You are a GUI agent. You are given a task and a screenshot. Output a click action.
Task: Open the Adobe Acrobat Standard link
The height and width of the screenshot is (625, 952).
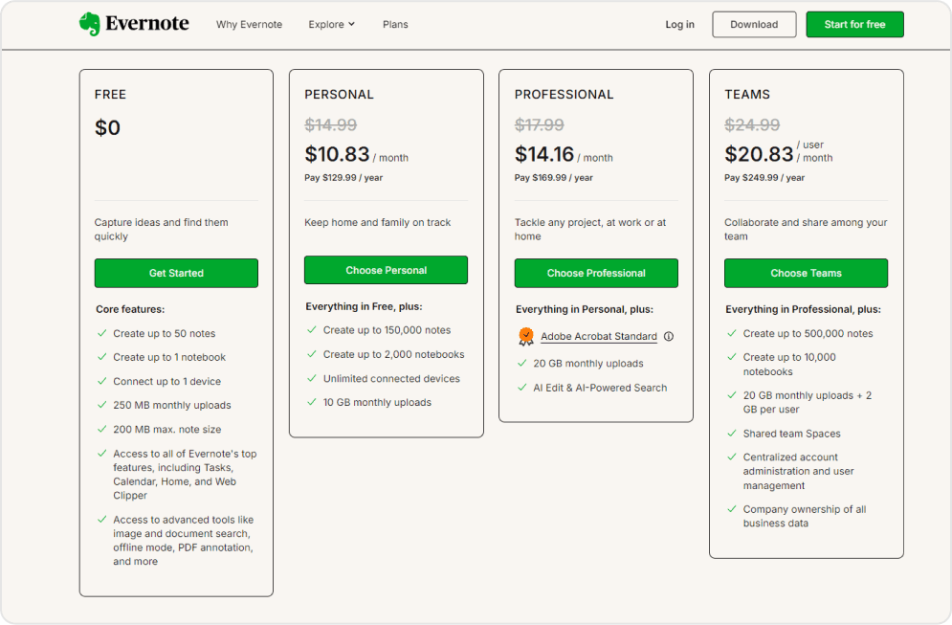click(x=599, y=336)
